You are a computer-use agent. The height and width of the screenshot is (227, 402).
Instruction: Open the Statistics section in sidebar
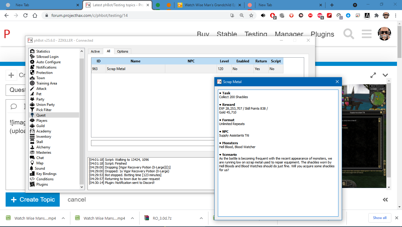43,51
